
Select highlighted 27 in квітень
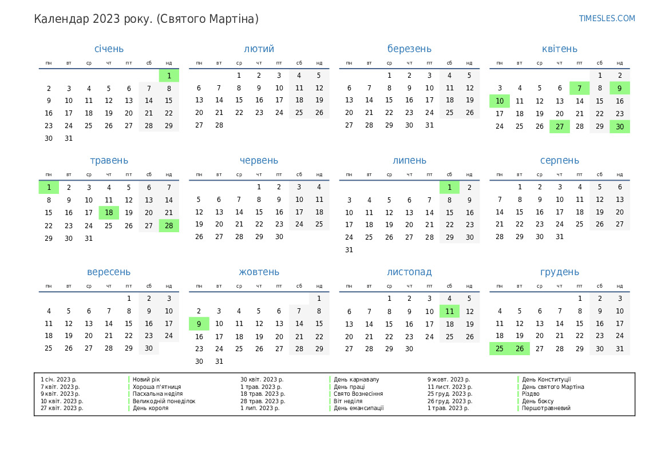pyautogui.click(x=559, y=126)
